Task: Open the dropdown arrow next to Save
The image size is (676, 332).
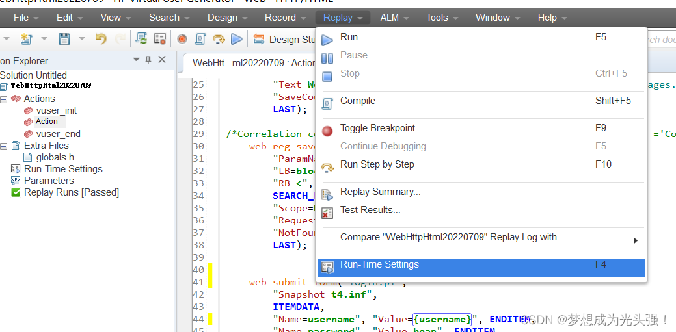Action: [x=82, y=39]
